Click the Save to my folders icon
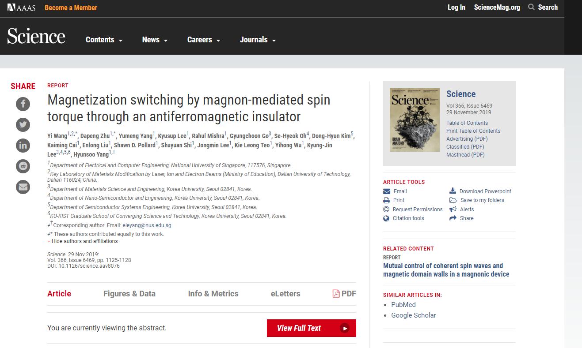 pos(453,200)
